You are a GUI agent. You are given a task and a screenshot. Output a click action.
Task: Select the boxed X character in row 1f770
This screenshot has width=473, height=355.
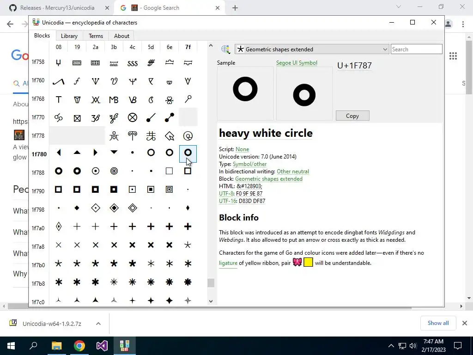pyautogui.click(x=77, y=118)
